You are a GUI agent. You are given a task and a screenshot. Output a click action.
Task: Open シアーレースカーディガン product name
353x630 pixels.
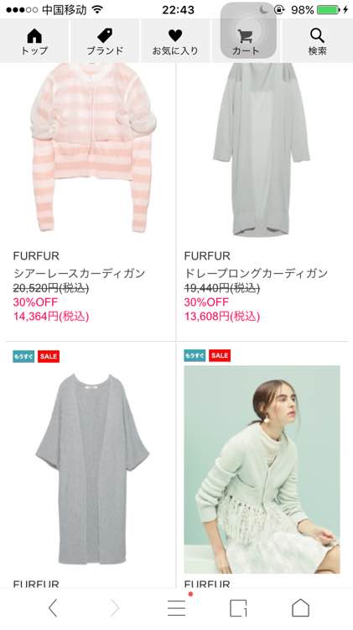click(x=79, y=273)
